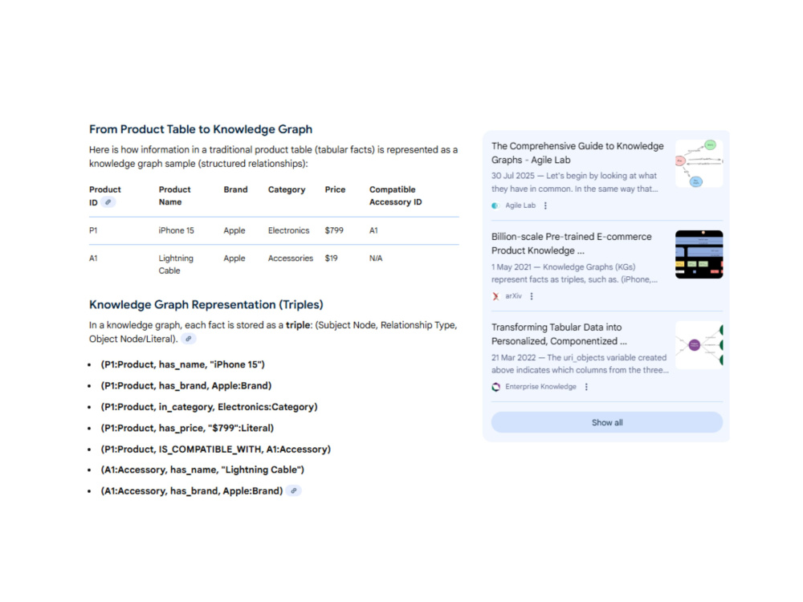Screen dimensions: 803x602
Task: Click the Agile Lab knowledge graph thumbnail
Action: [699, 163]
